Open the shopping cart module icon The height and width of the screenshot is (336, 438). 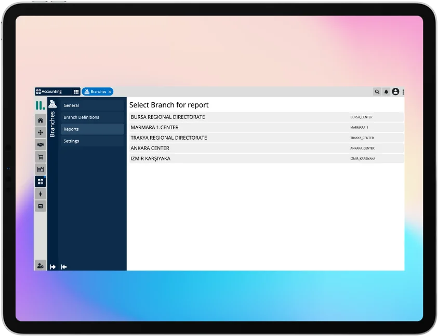[x=40, y=157]
